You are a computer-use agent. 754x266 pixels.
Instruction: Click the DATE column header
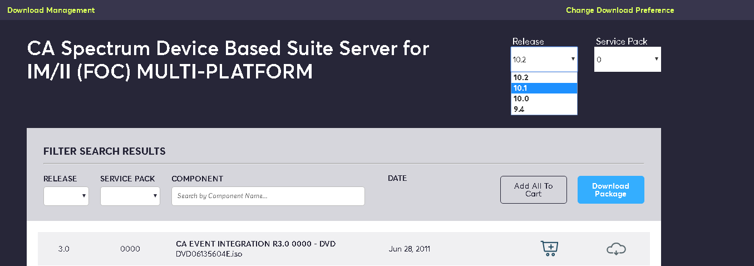tap(397, 178)
